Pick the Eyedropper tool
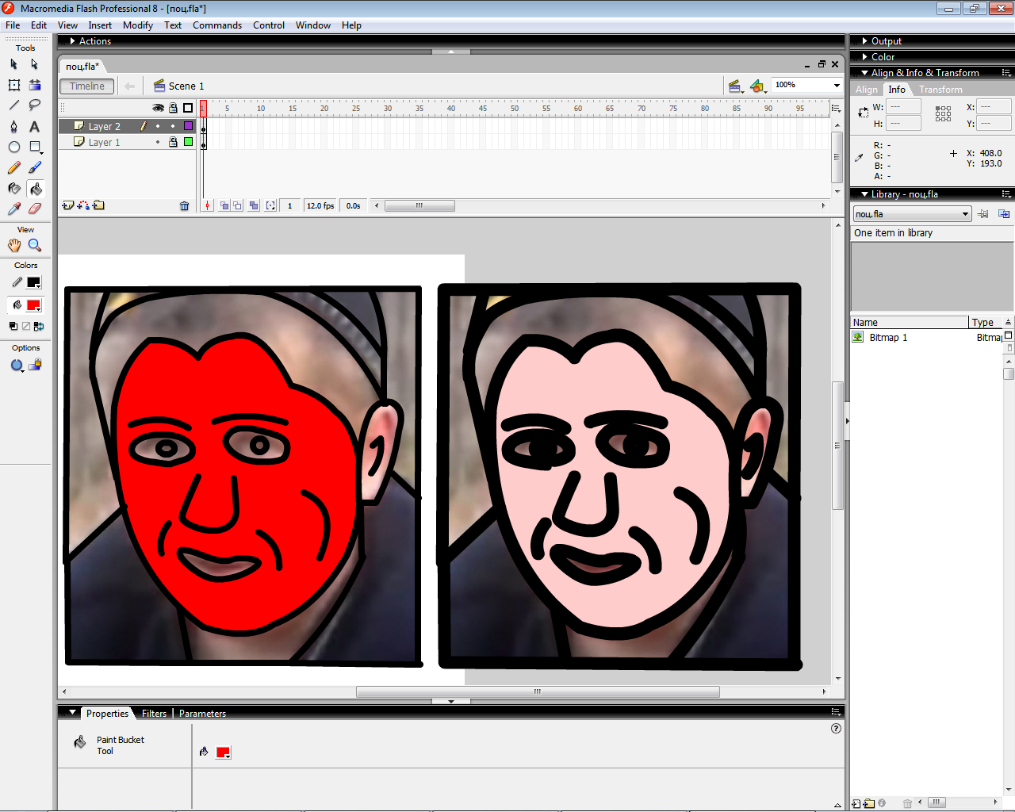Image resolution: width=1015 pixels, height=812 pixels. (14, 209)
